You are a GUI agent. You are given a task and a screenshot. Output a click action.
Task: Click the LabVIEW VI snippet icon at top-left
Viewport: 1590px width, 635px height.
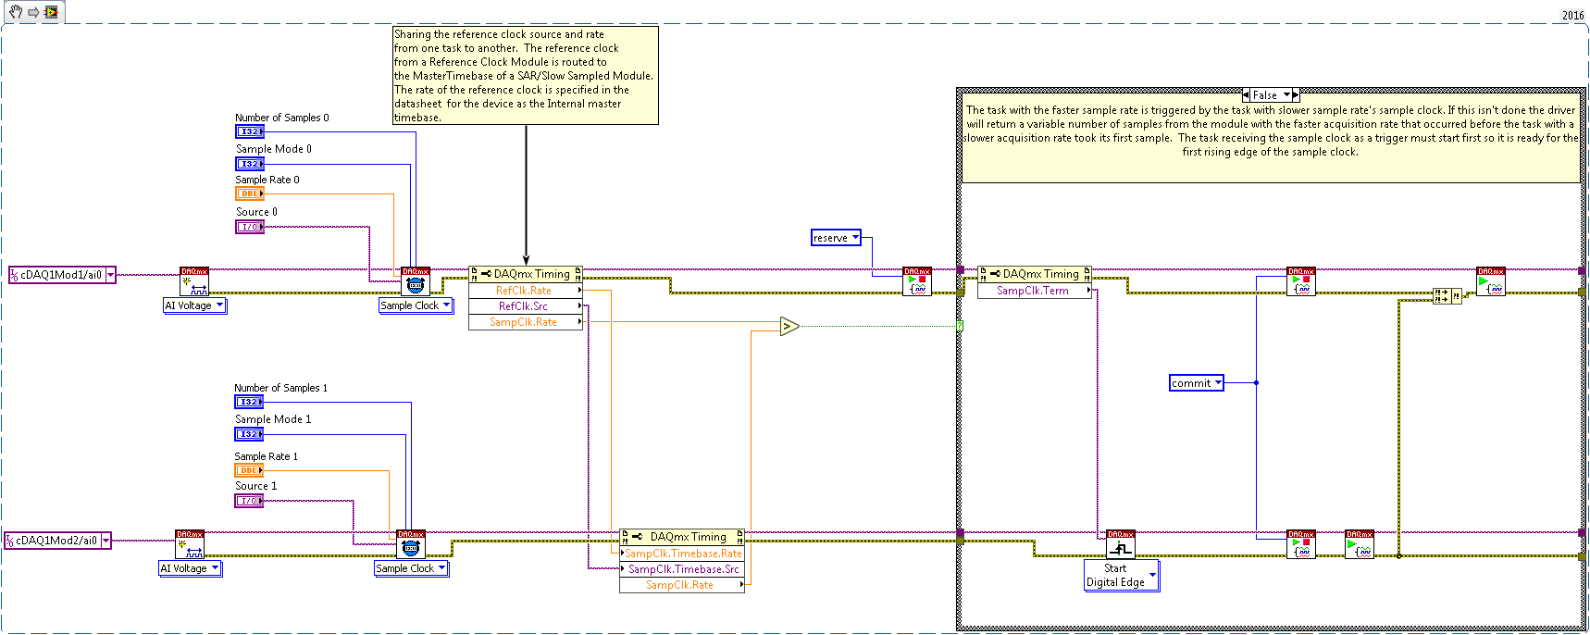click(x=51, y=12)
